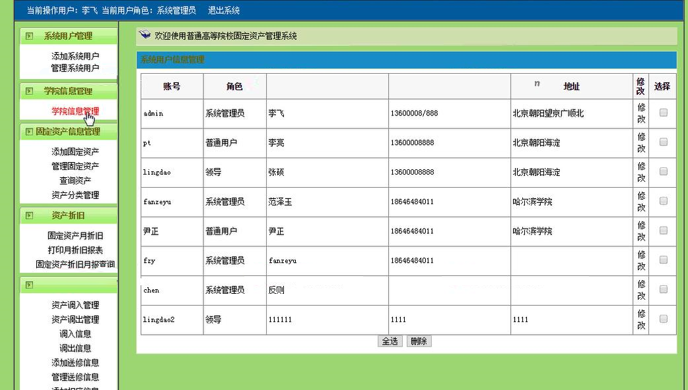Click 修改 for the admin row
This screenshot has height=390, width=688.
tap(641, 113)
